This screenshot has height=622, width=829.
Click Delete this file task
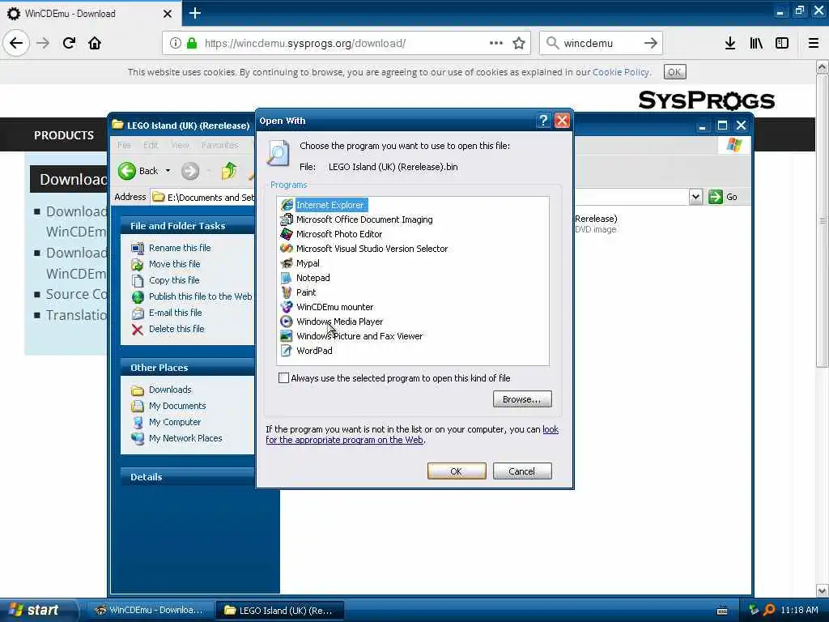pos(176,329)
